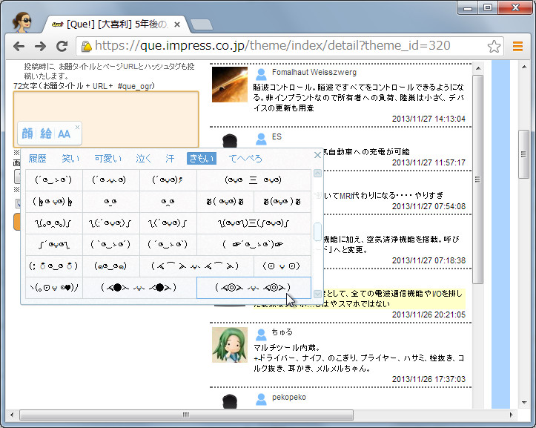The height and width of the screenshot is (428, 536).
Task: Click the user icon beside pekopeko
Action: pyautogui.click(x=261, y=399)
